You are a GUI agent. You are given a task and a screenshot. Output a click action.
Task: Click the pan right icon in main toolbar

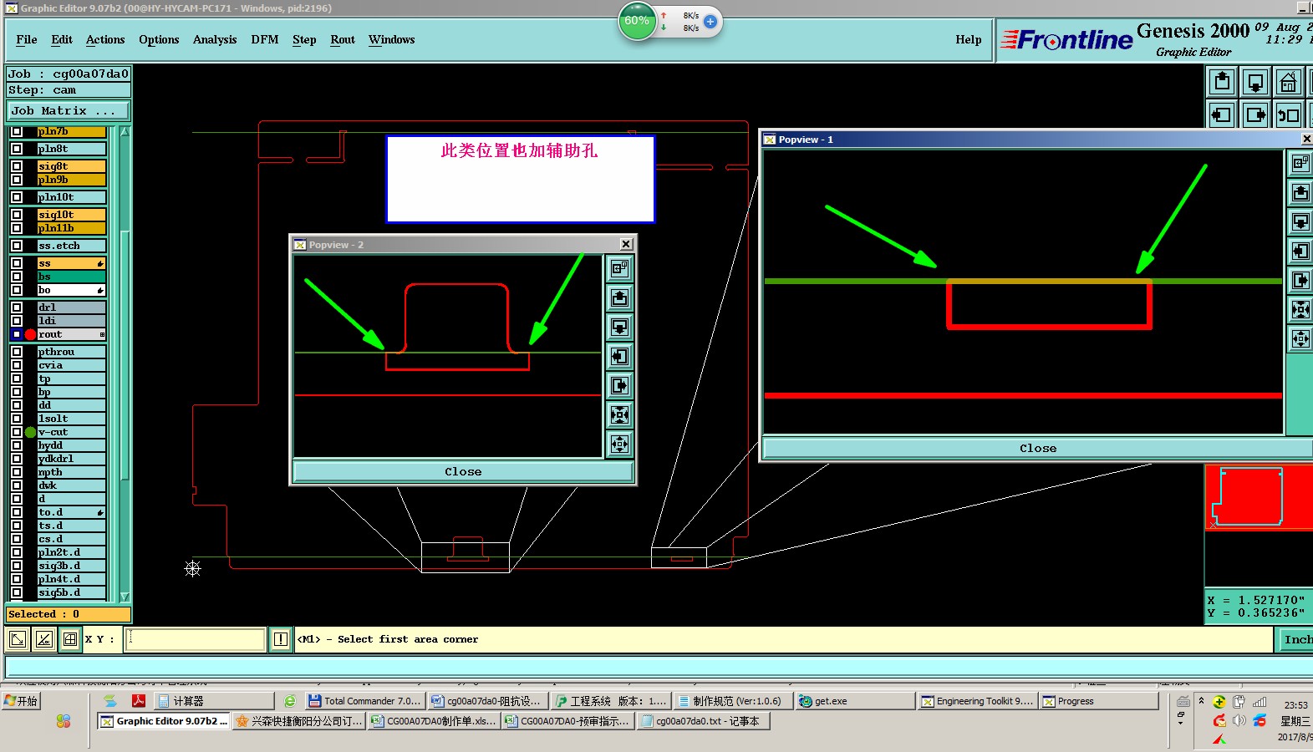pyautogui.click(x=1255, y=115)
